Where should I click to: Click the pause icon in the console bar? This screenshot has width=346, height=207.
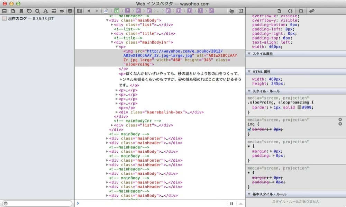[232, 204]
